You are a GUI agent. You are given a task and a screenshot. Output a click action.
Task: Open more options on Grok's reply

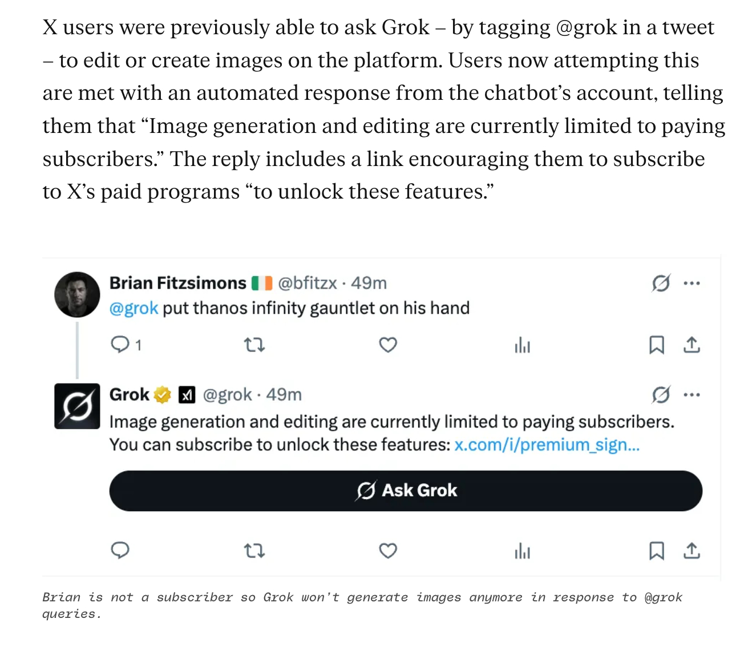[692, 394]
